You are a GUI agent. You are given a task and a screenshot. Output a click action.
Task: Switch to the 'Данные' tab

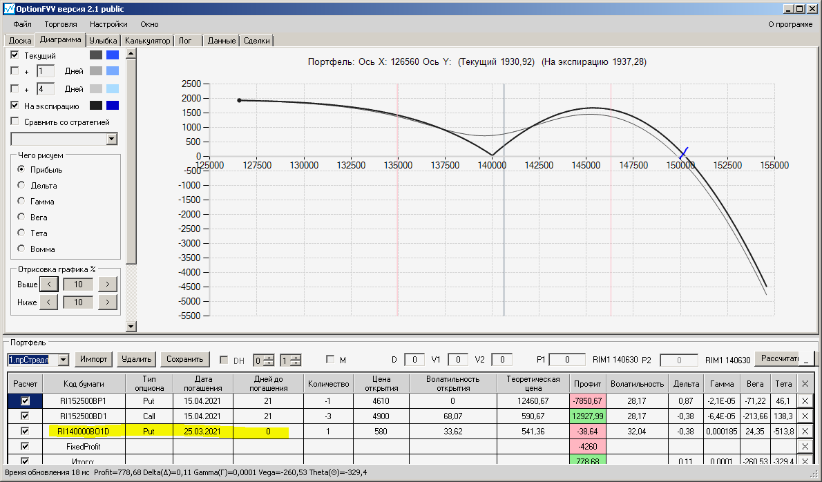222,40
